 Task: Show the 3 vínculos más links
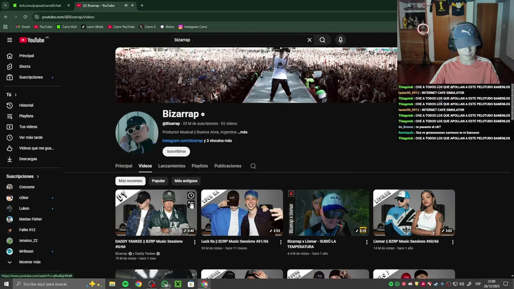[218, 141]
